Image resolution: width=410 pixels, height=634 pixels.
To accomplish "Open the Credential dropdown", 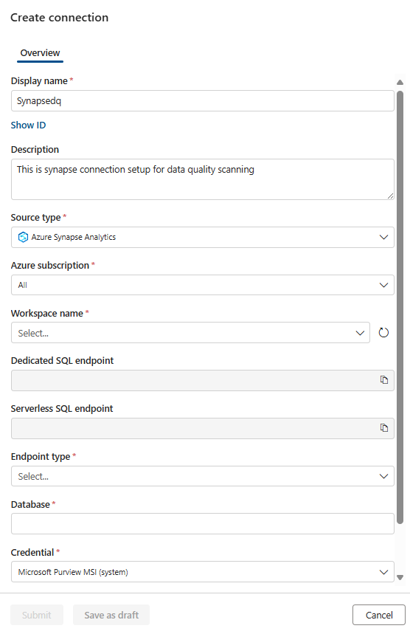I will 202,572.
